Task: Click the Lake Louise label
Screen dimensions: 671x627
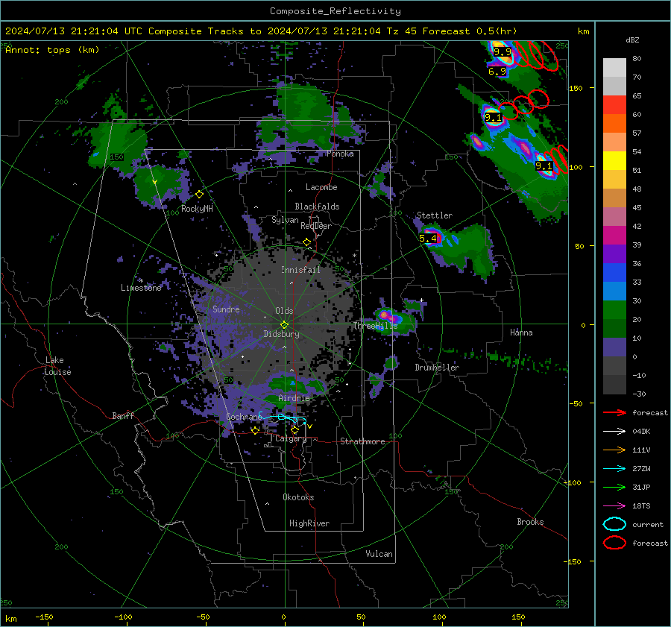Action: [x=57, y=366]
